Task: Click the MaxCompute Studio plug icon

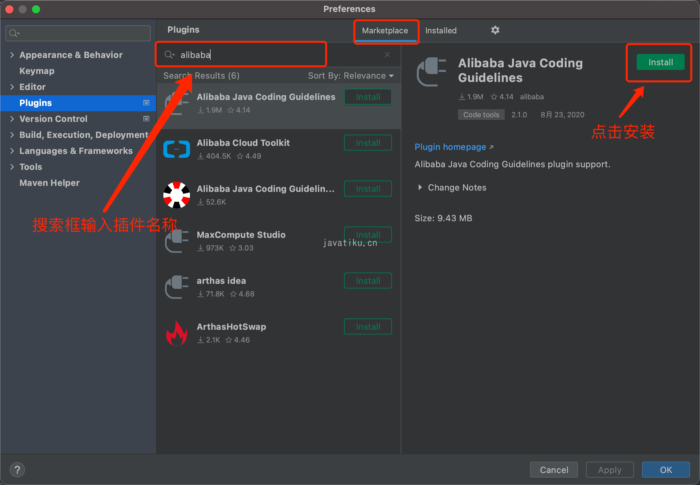Action: pyautogui.click(x=177, y=241)
